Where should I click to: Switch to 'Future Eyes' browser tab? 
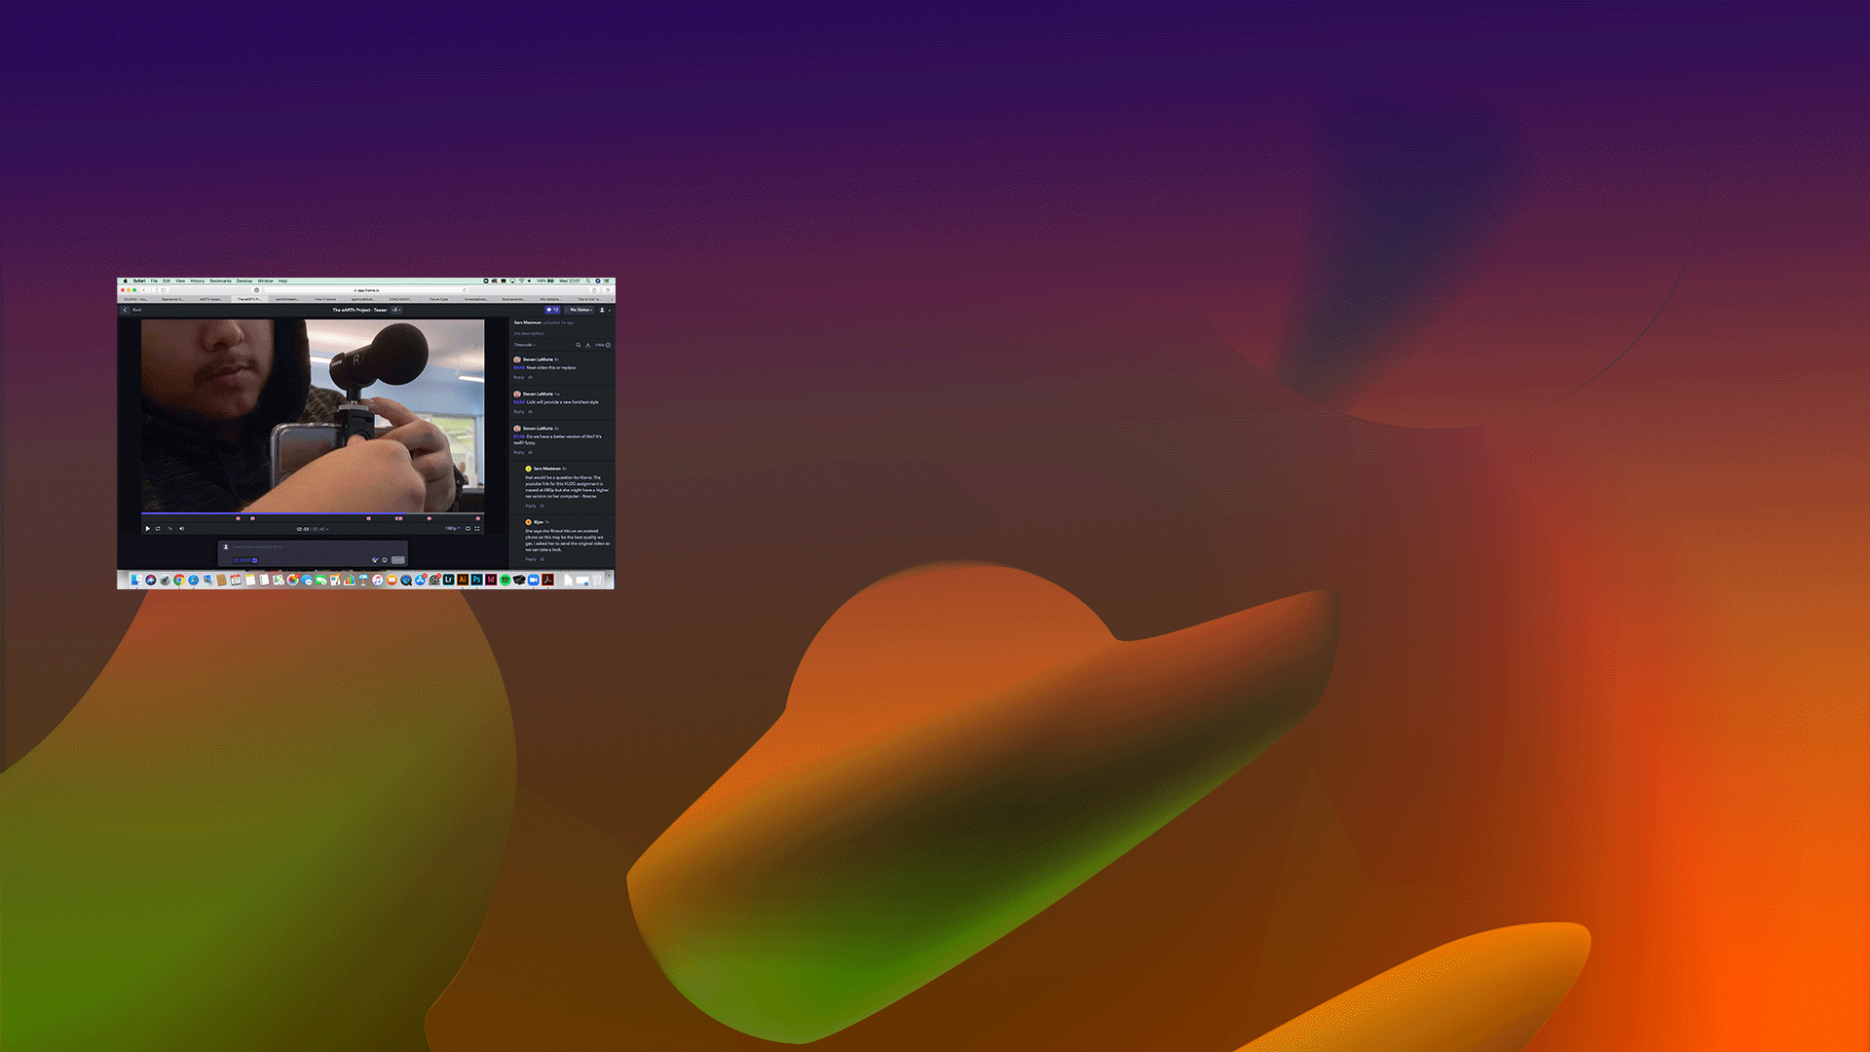(438, 299)
